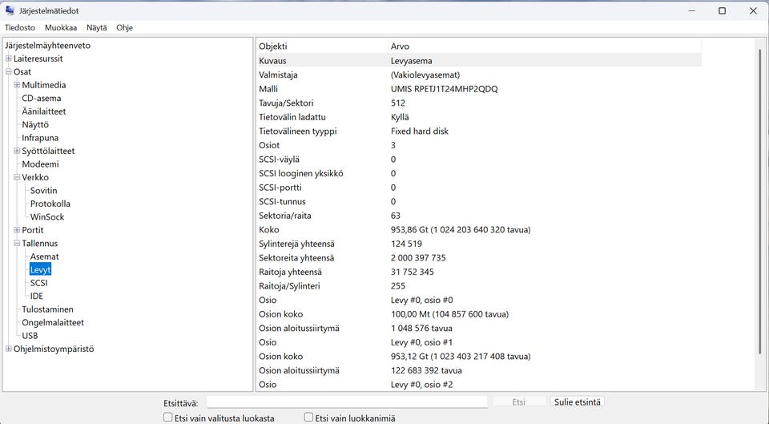769x424 pixels.
Task: Select Järjestelmäyhteenveto in the tree
Action: coord(47,45)
